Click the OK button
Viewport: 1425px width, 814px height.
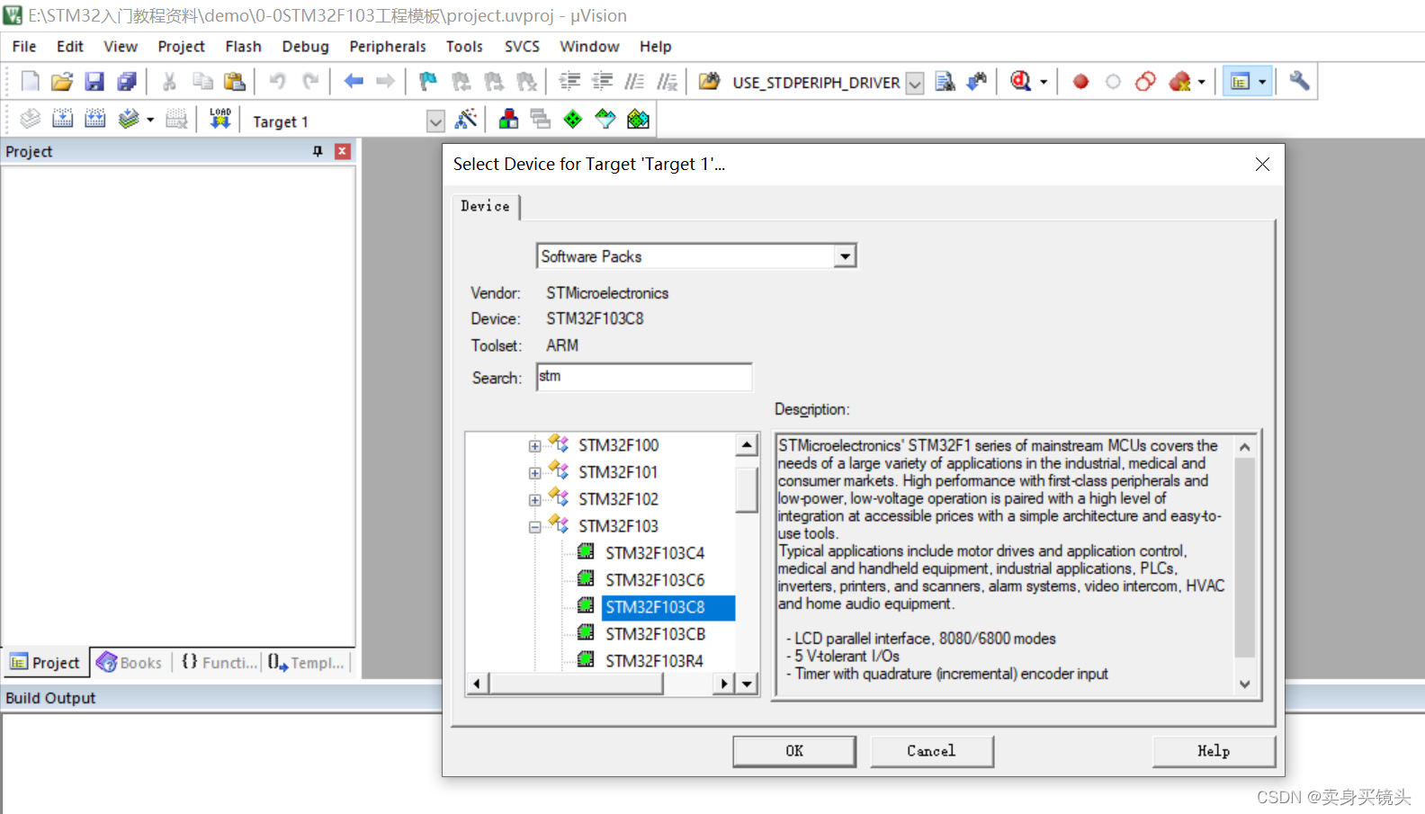pos(793,751)
